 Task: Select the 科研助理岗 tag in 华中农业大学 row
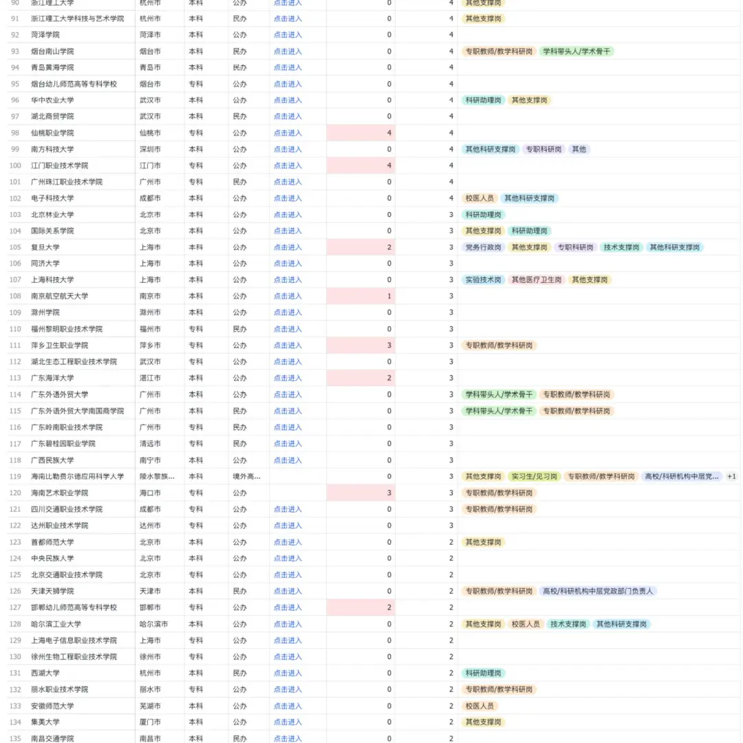[483, 100]
